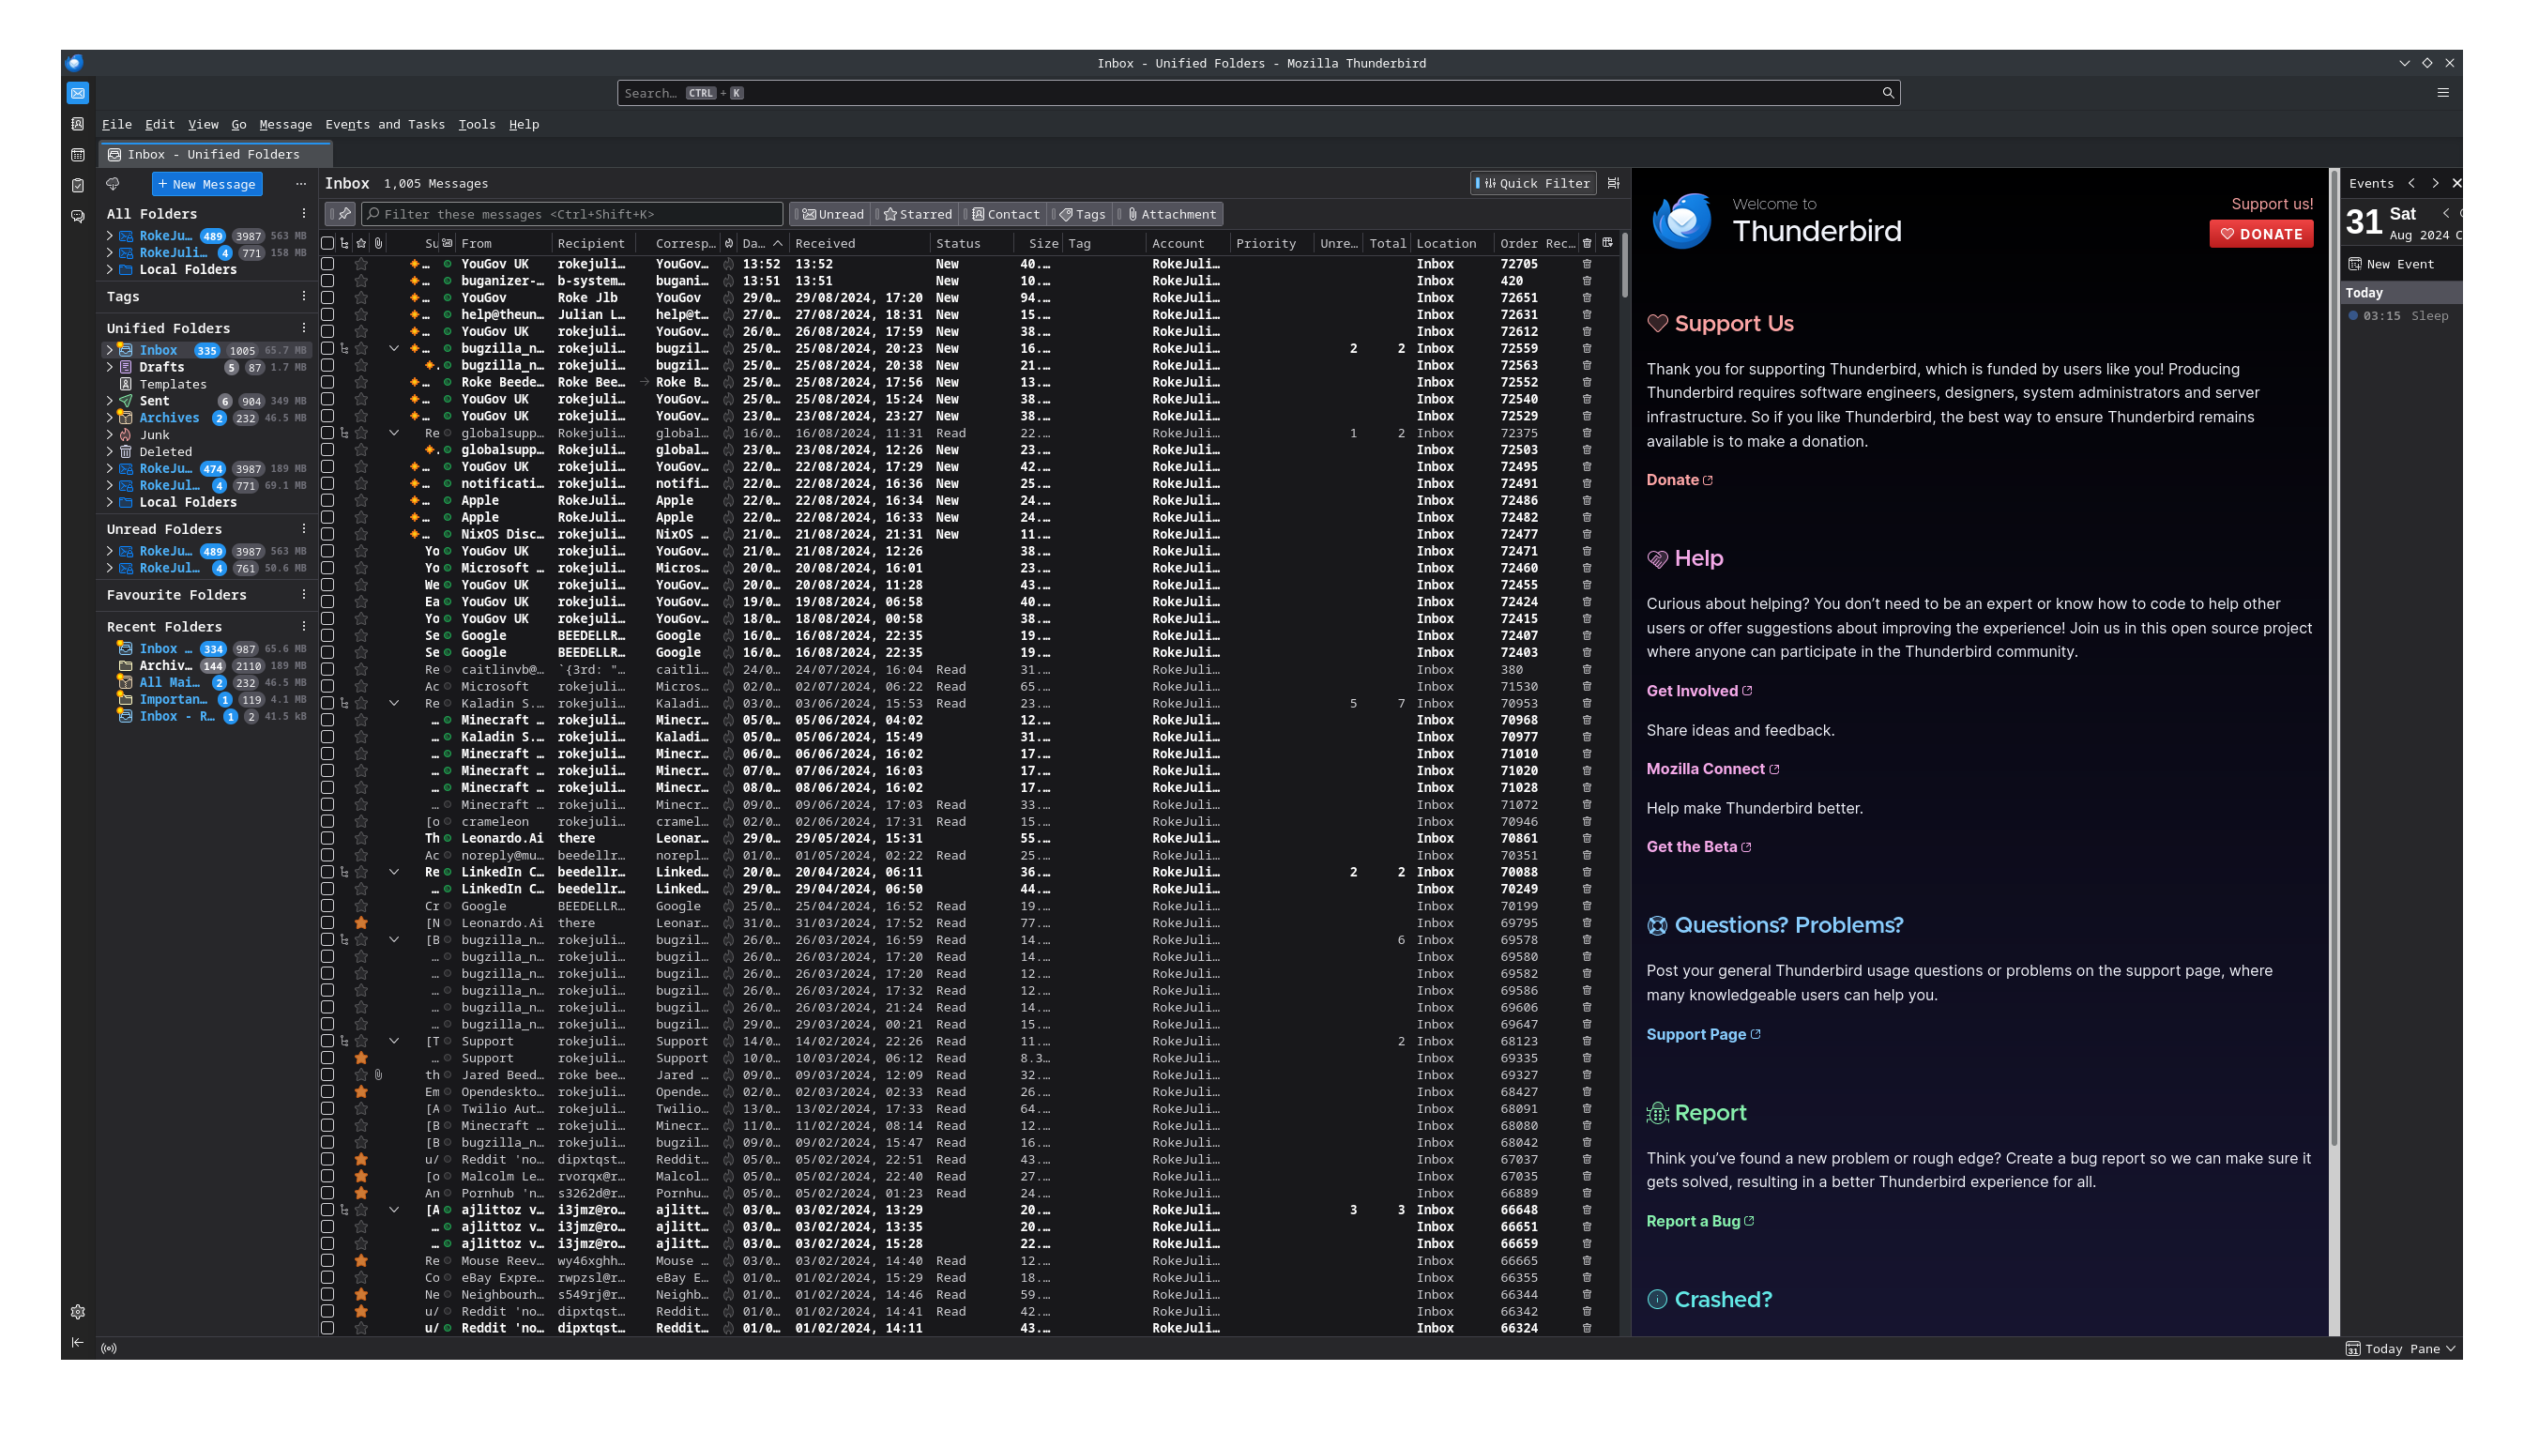Image resolution: width=2524 pixels, height=1432 pixels.
Task: Sort by the thread column header icon
Action: point(344,243)
